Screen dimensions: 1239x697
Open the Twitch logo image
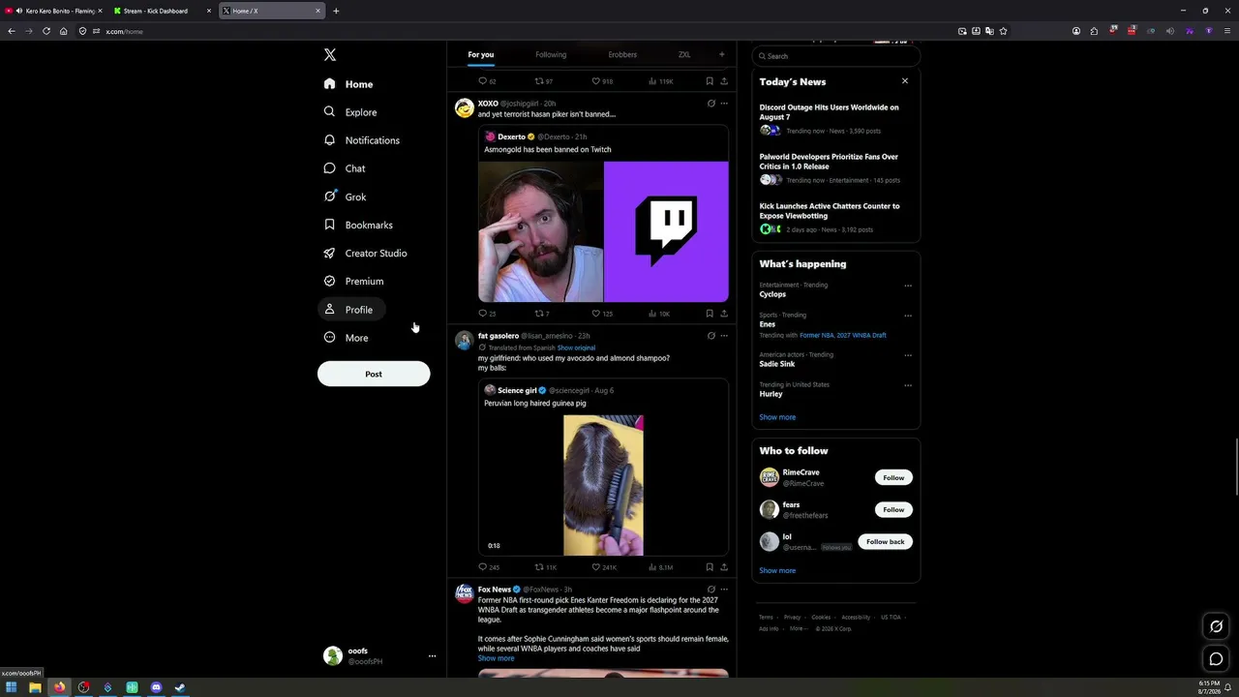(x=666, y=232)
